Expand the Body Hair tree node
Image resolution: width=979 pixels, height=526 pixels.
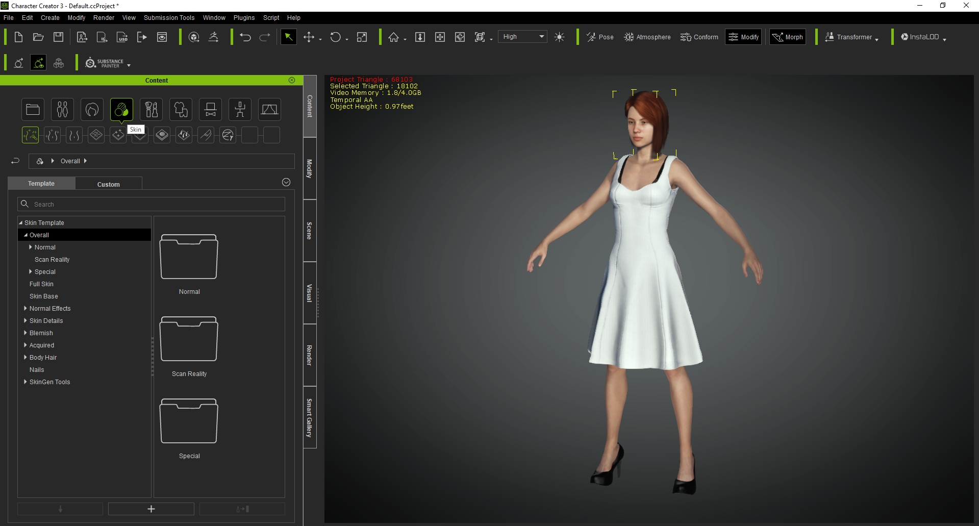coord(26,357)
